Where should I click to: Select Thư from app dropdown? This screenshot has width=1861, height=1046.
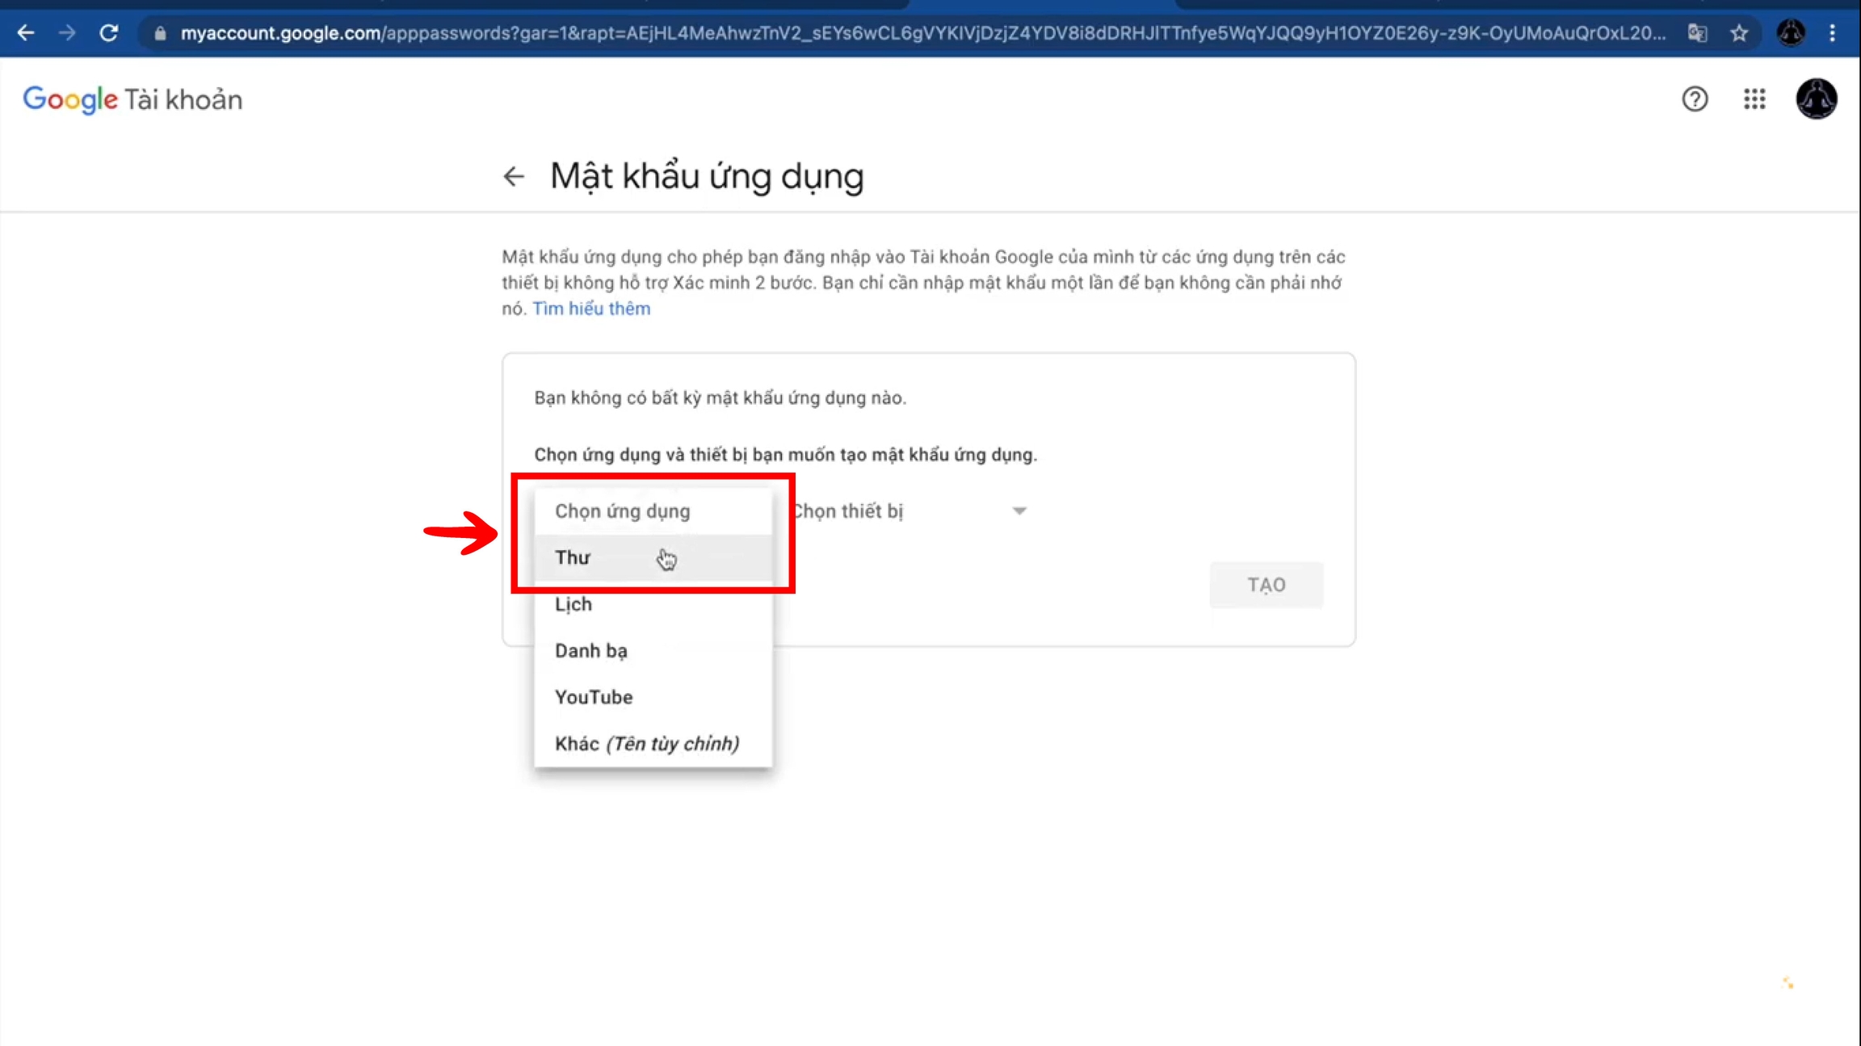click(573, 557)
